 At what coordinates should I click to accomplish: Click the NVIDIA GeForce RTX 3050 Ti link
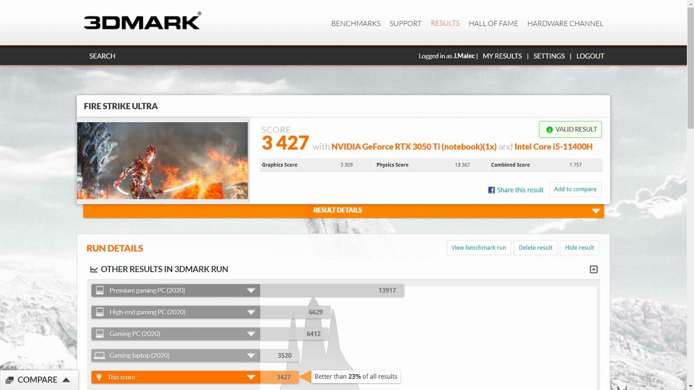point(414,147)
